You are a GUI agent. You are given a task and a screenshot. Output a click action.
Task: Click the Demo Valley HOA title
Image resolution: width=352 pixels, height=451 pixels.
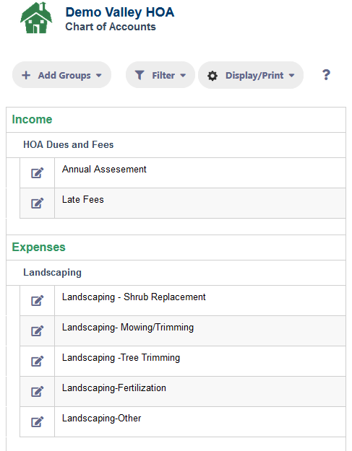pyautogui.click(x=120, y=12)
